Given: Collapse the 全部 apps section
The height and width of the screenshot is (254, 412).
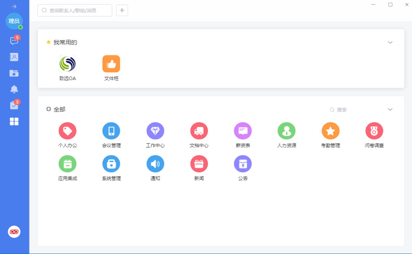Looking at the screenshot, I should (390, 109).
